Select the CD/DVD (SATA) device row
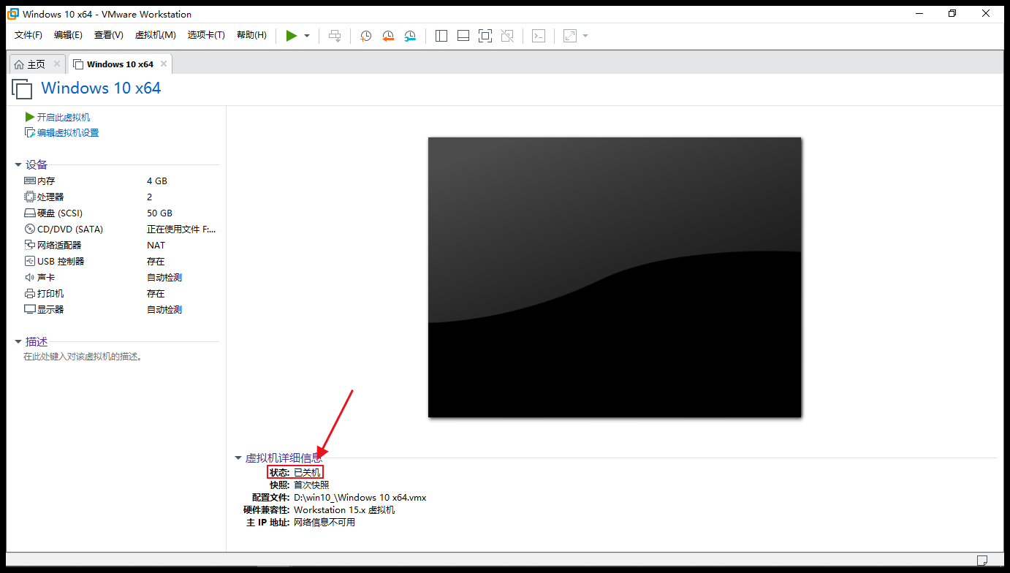Image resolution: width=1010 pixels, height=573 pixels. [x=121, y=229]
